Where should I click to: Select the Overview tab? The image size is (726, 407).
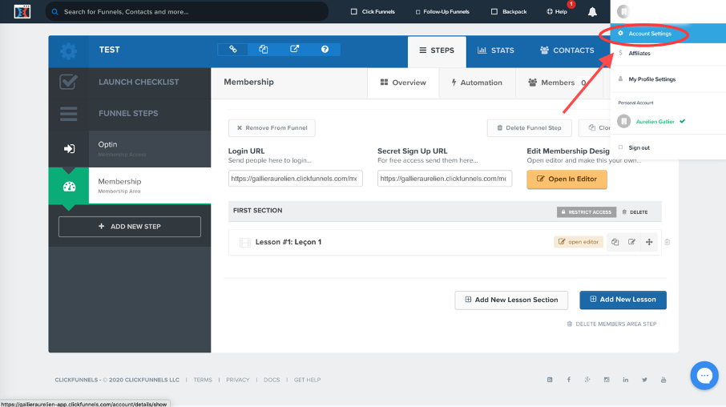(x=403, y=83)
